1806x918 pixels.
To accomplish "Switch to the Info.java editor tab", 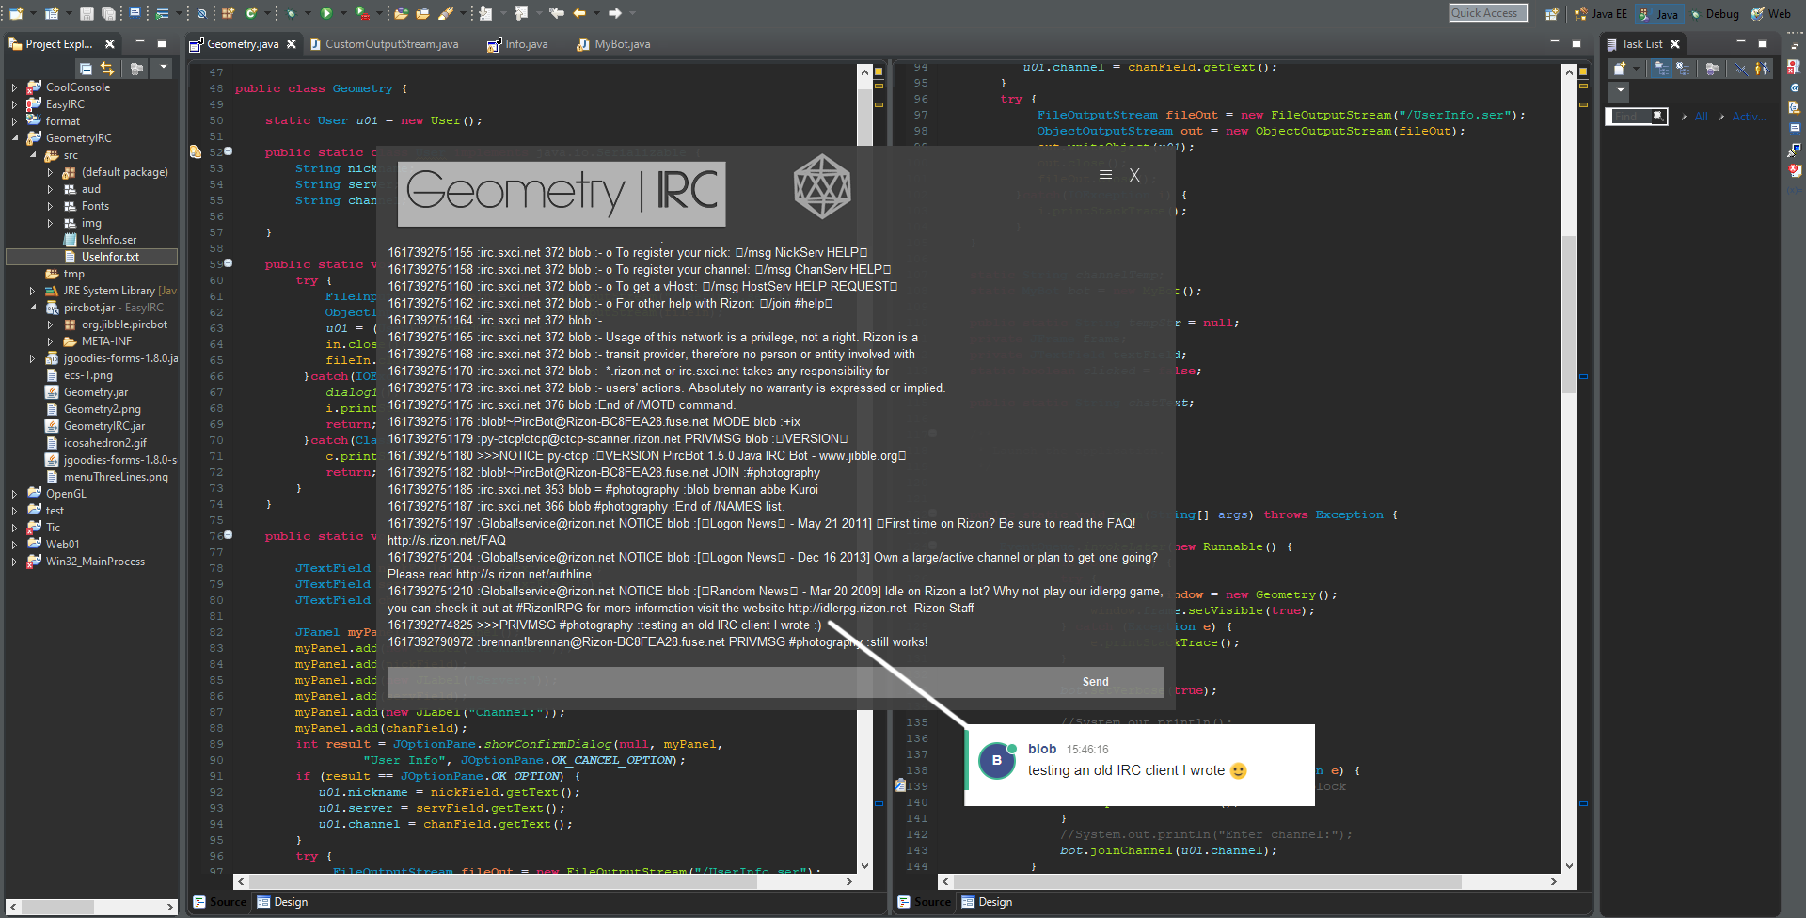I will [x=518, y=44].
